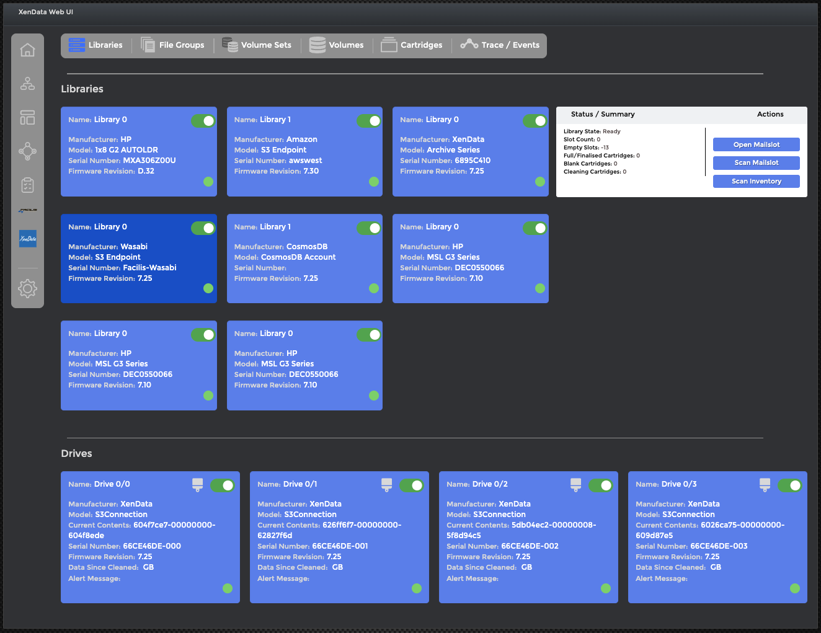Click the drive icon on Drive 0/1

(x=387, y=485)
